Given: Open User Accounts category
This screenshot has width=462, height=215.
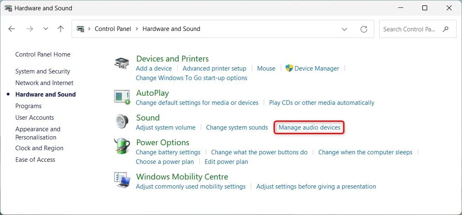Looking at the screenshot, I should click(x=34, y=118).
